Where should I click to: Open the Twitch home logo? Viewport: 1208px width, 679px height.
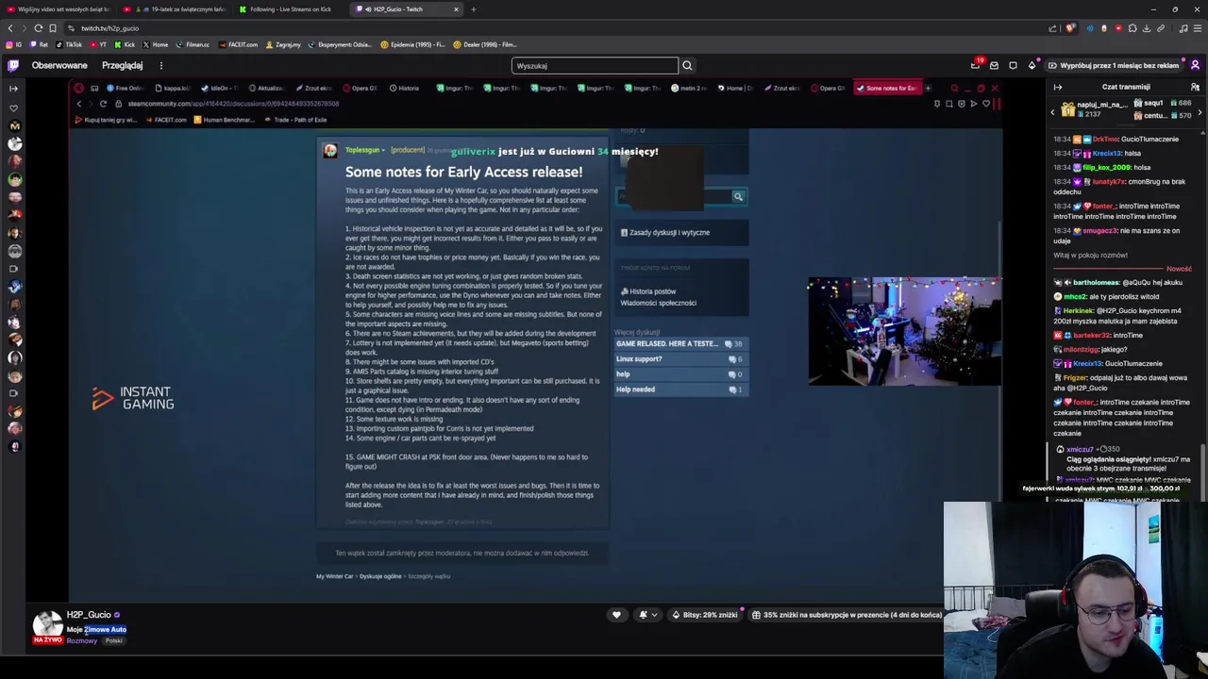coord(13,65)
